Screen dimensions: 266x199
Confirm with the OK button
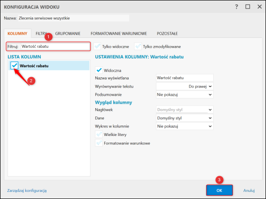click(x=220, y=190)
